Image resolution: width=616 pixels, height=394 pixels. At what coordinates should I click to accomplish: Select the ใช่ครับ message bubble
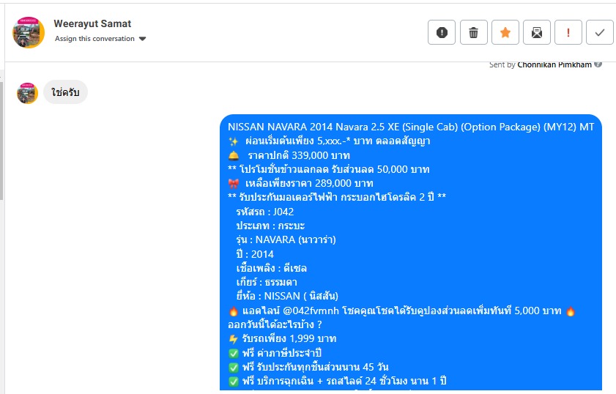[x=65, y=92]
